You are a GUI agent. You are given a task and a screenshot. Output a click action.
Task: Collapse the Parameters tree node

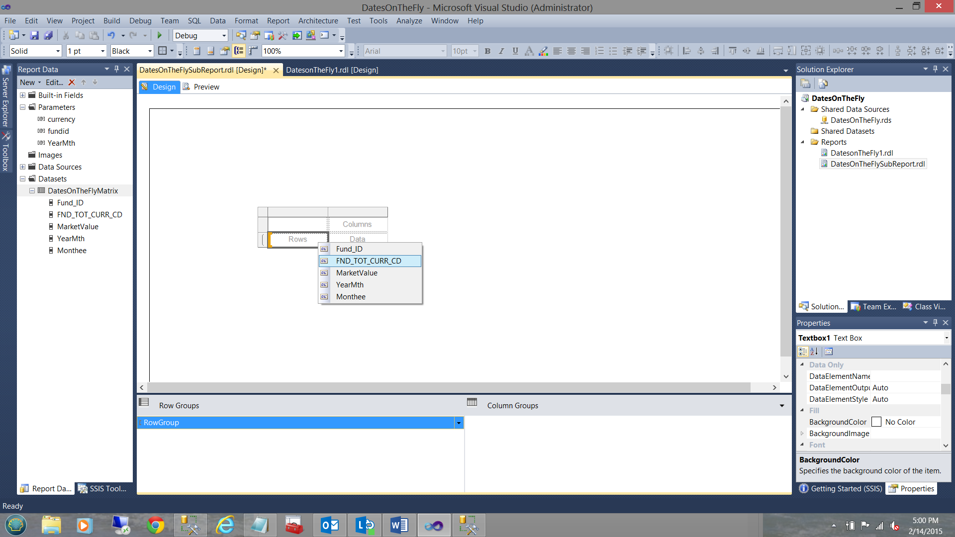tap(22, 107)
